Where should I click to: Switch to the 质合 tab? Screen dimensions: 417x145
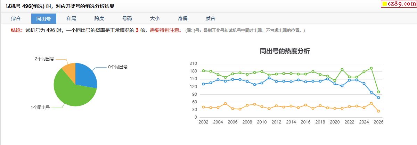[x=210, y=19]
